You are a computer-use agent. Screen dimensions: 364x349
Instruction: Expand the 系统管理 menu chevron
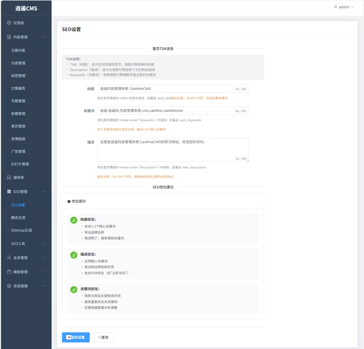pyautogui.click(x=45, y=286)
